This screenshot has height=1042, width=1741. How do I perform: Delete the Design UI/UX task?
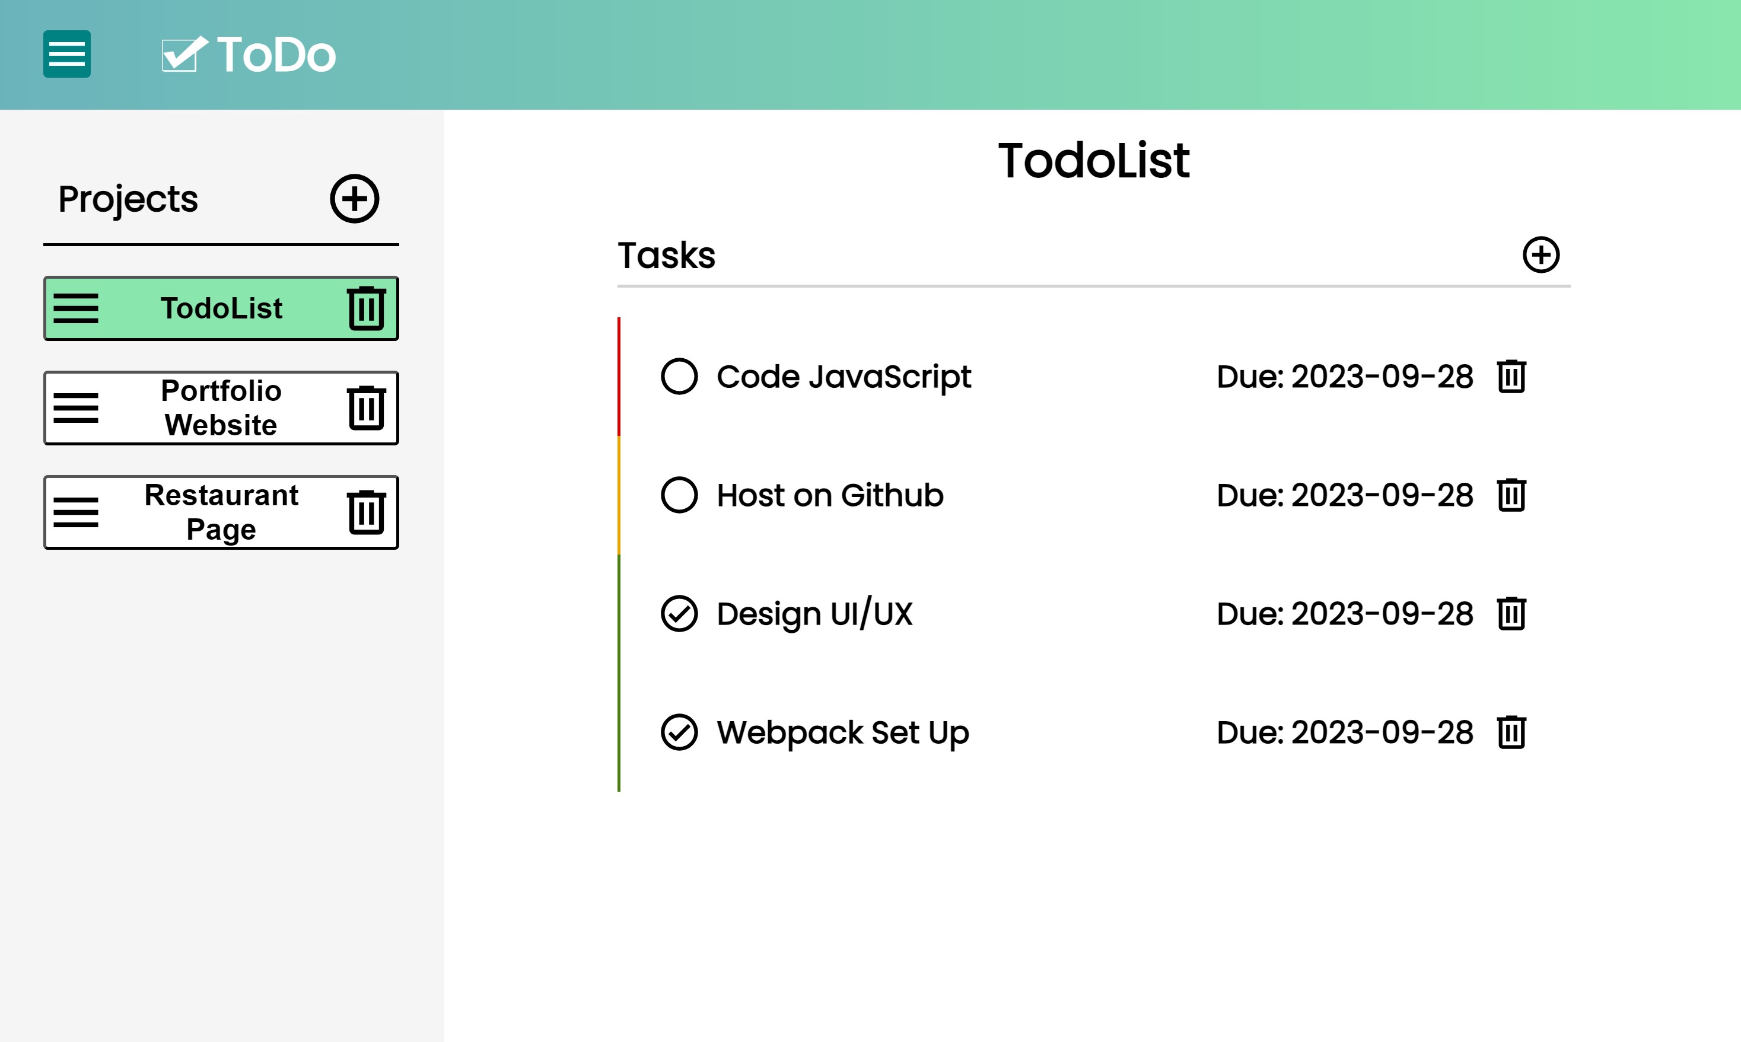[1511, 614]
